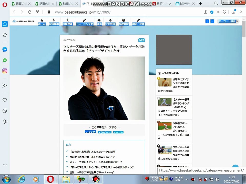Open FFFTP from taskbar
The image size is (246, 184).
81,179
